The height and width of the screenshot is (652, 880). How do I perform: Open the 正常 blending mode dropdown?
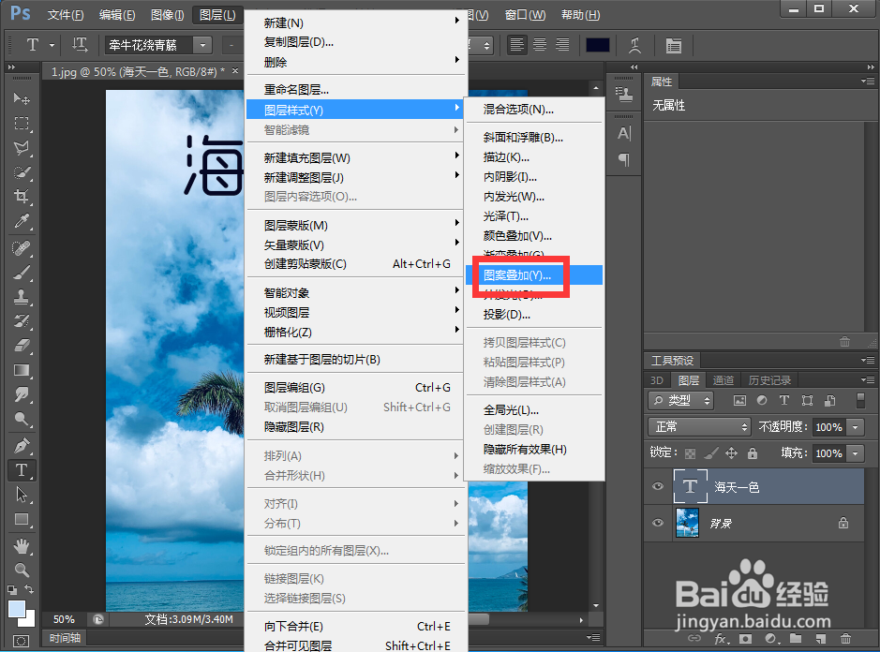coord(699,426)
